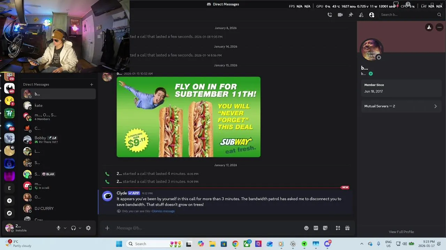Show hidden system tray icons chevron
This screenshot has width=446, height=250.
click(362, 244)
